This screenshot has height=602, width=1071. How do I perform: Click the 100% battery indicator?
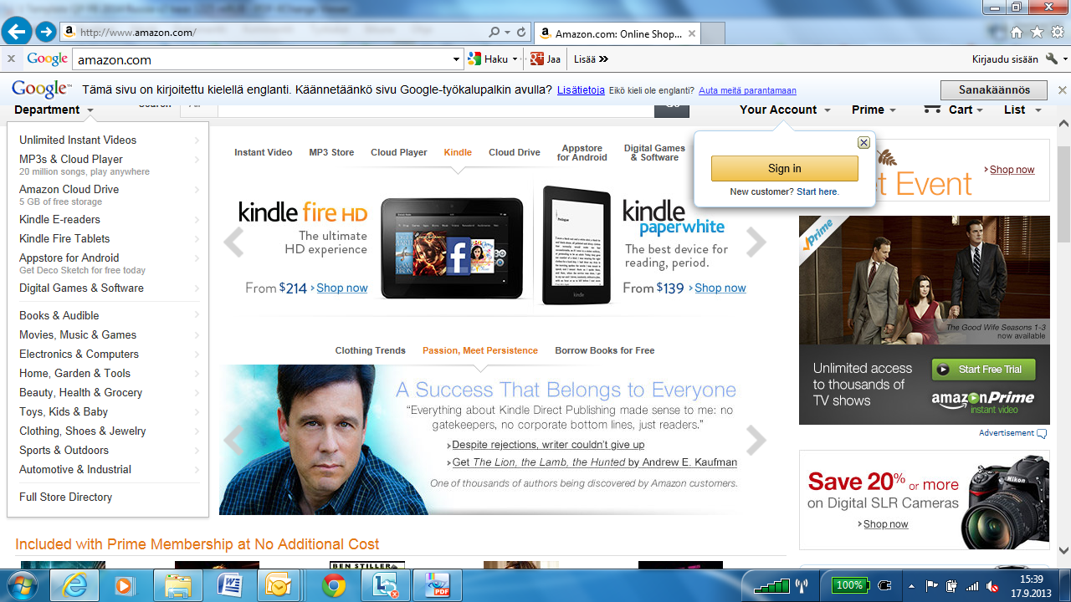pyautogui.click(x=849, y=585)
